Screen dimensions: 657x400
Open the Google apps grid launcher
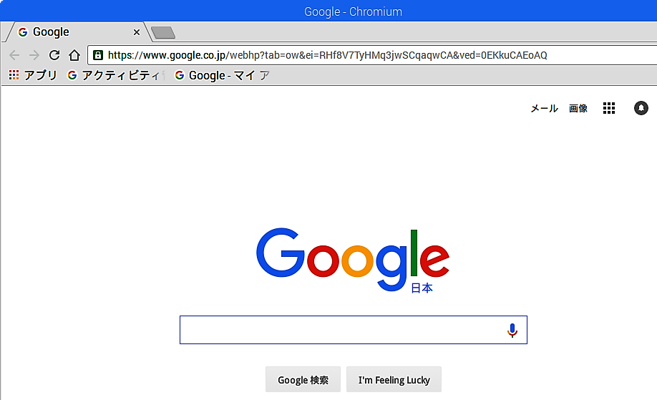(609, 108)
